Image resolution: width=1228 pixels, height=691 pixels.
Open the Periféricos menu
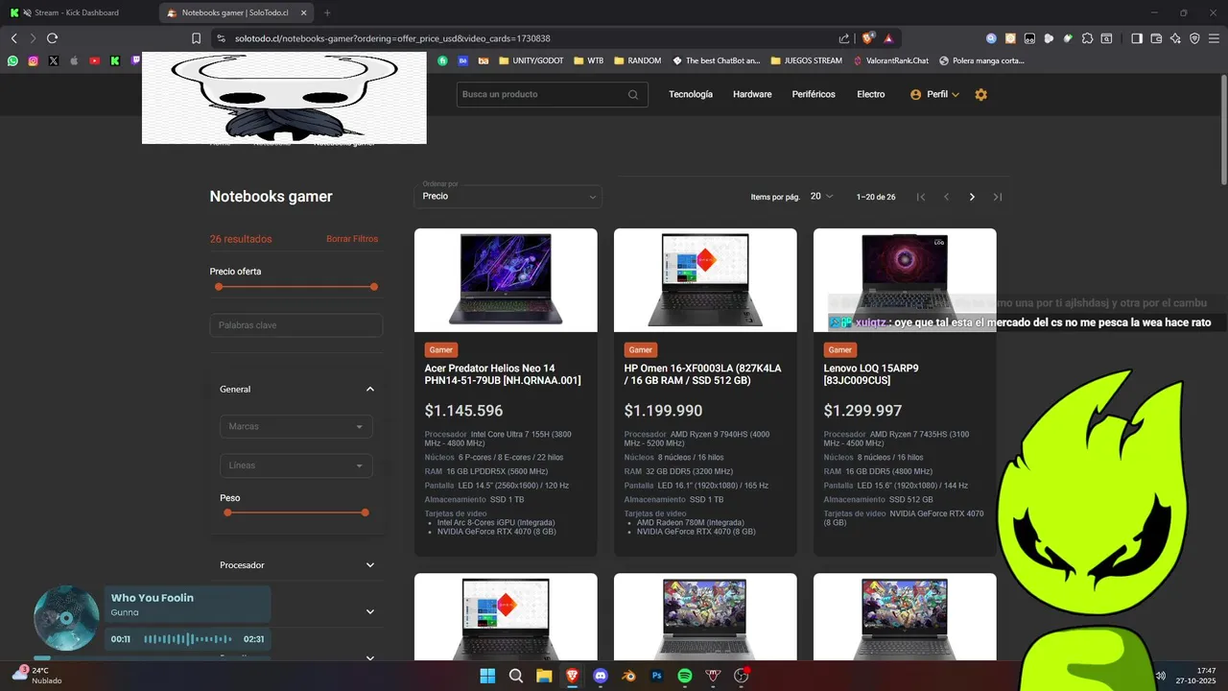(814, 94)
